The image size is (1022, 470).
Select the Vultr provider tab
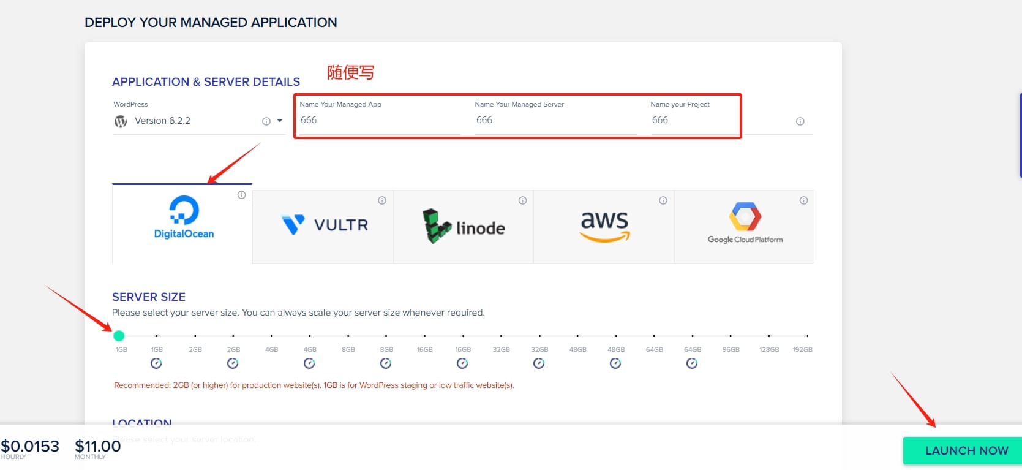(x=323, y=227)
